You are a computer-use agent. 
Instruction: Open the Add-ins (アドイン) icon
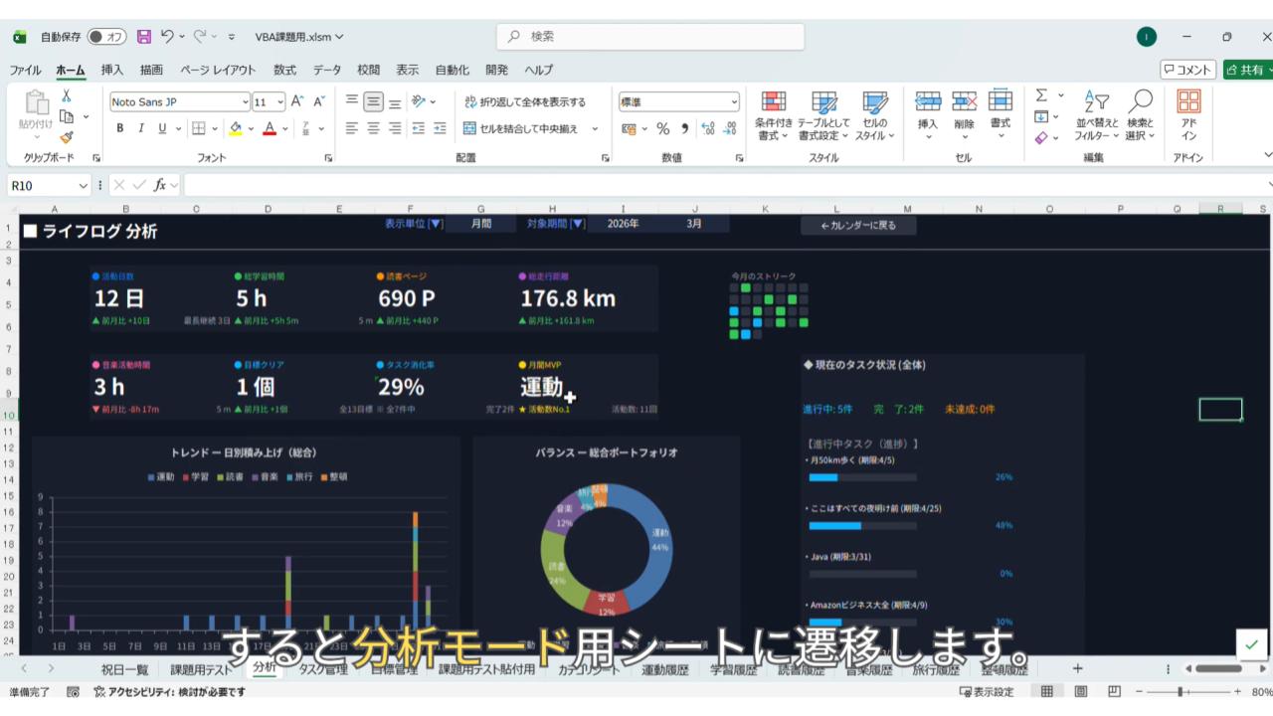point(1188,116)
